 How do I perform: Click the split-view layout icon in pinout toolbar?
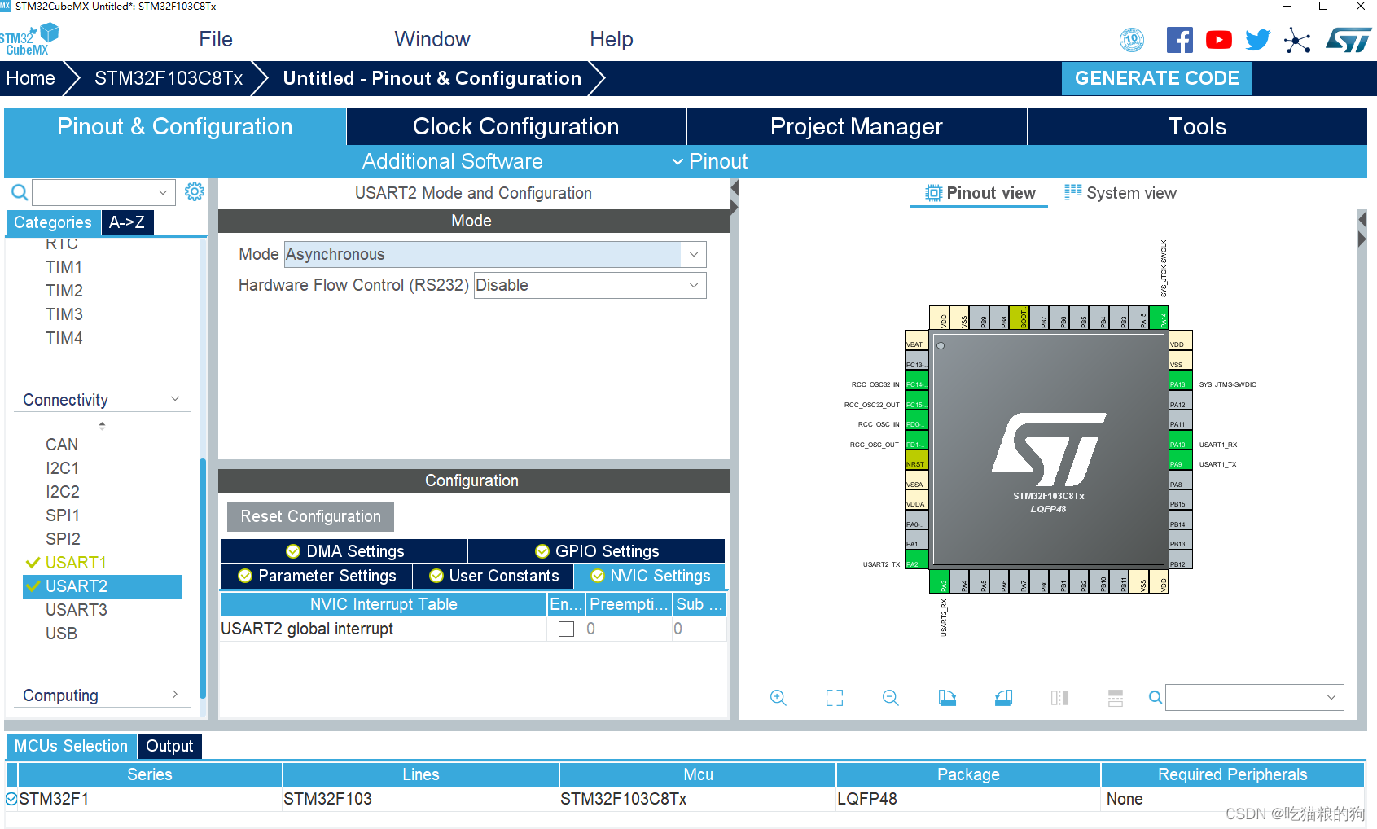tap(1059, 698)
